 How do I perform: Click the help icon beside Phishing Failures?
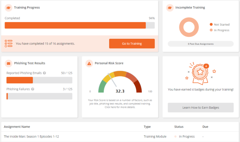coord(33,89)
